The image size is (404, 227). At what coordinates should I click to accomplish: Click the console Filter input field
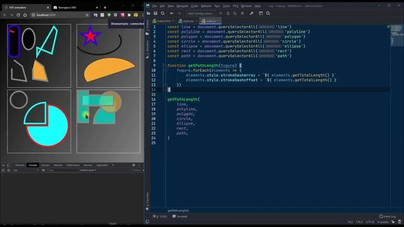63,170
